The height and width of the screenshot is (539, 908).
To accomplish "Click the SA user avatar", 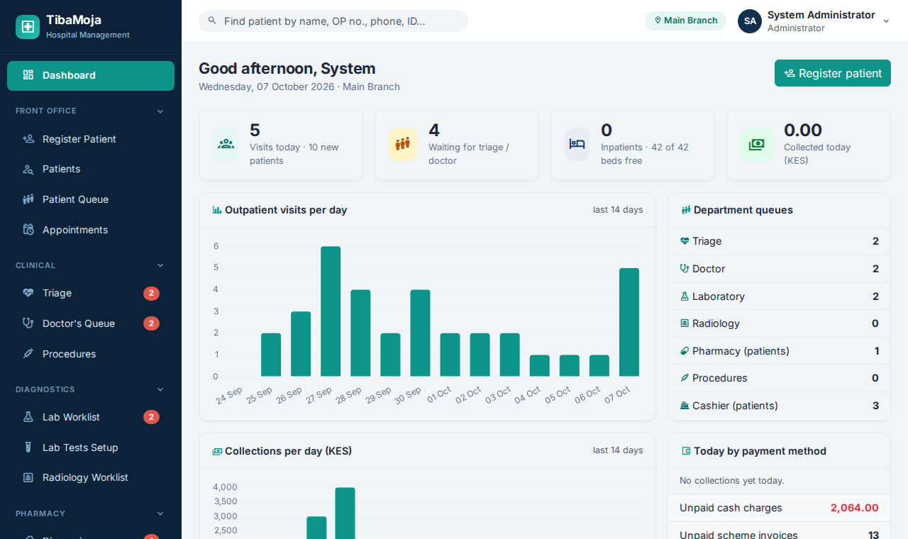I will pos(750,21).
